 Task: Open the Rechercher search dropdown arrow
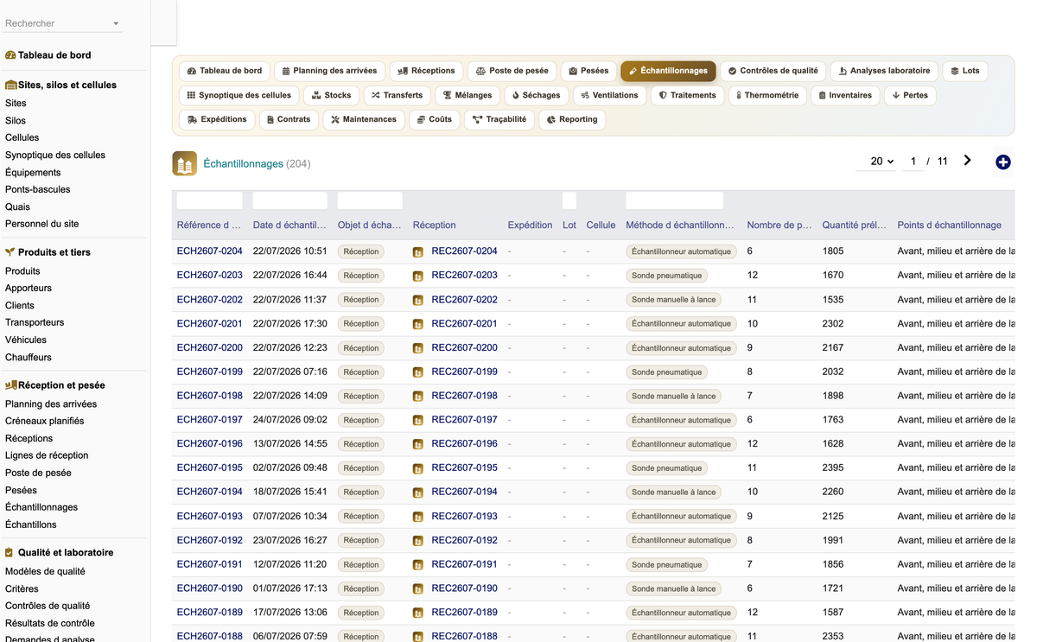pos(116,23)
